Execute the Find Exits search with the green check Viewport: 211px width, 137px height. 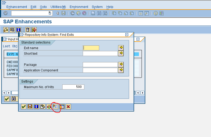pyautogui.click(x=24, y=107)
